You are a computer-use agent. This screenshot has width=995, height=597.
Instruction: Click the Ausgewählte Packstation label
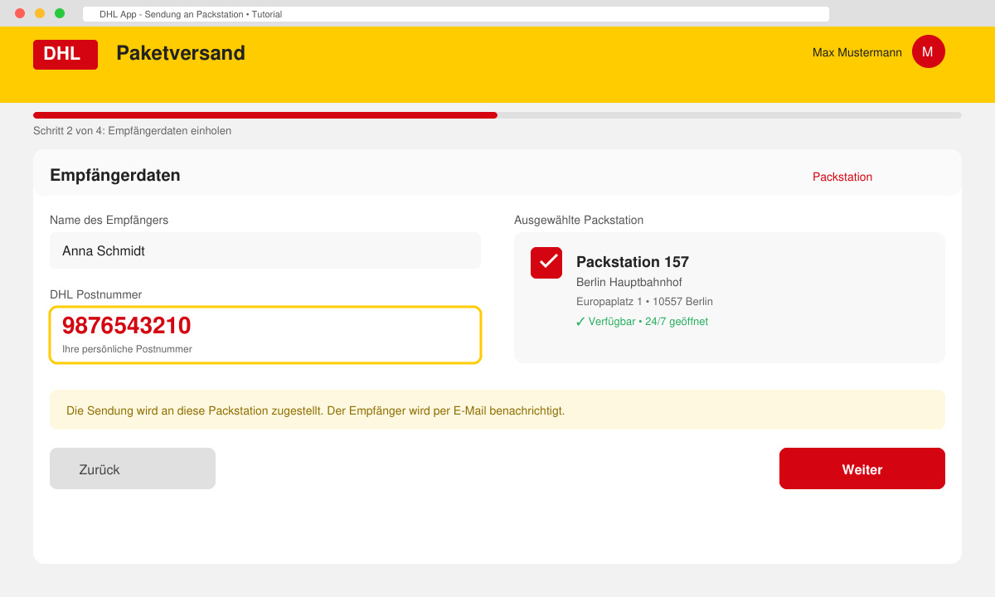[x=579, y=220]
